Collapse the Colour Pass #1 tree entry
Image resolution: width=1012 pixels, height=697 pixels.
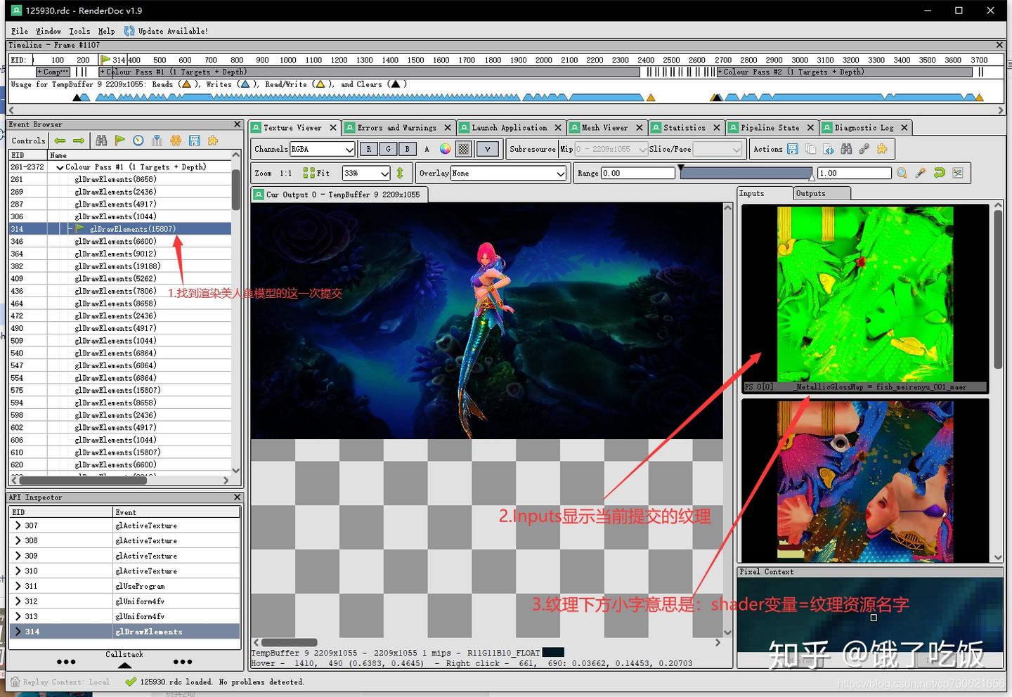click(x=60, y=167)
